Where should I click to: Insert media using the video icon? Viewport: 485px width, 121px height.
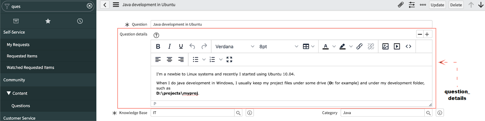tap(397, 46)
